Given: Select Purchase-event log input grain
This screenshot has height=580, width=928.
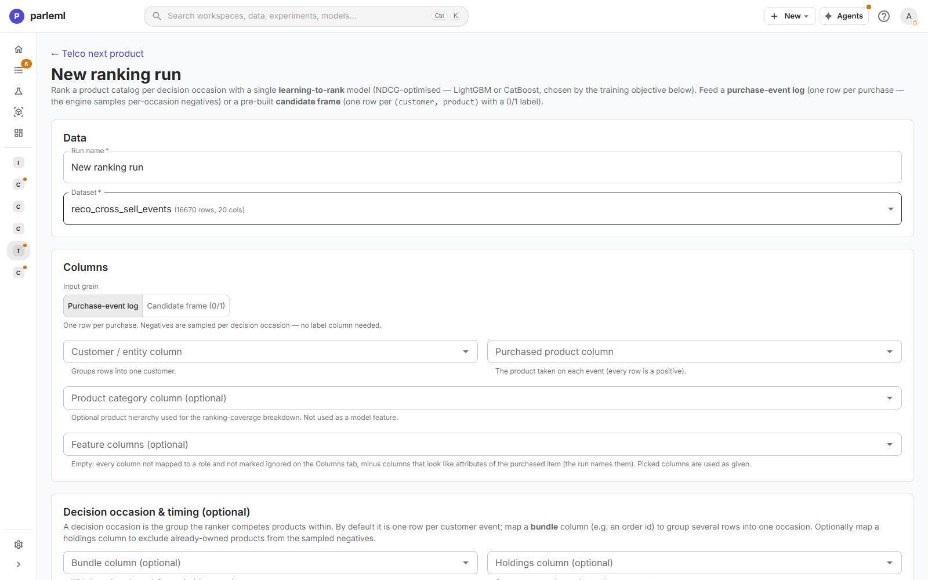Looking at the screenshot, I should click(103, 306).
